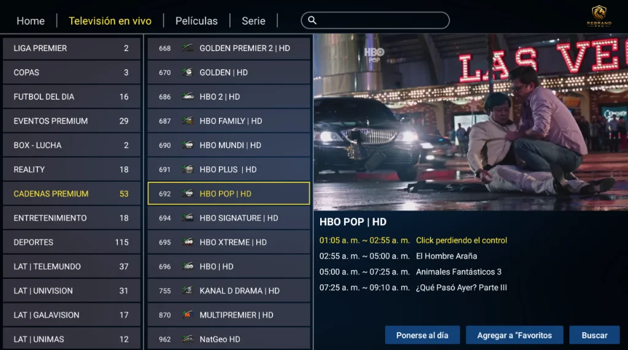
Task: Click the HBO POP | HD heading
Action: [353, 222]
